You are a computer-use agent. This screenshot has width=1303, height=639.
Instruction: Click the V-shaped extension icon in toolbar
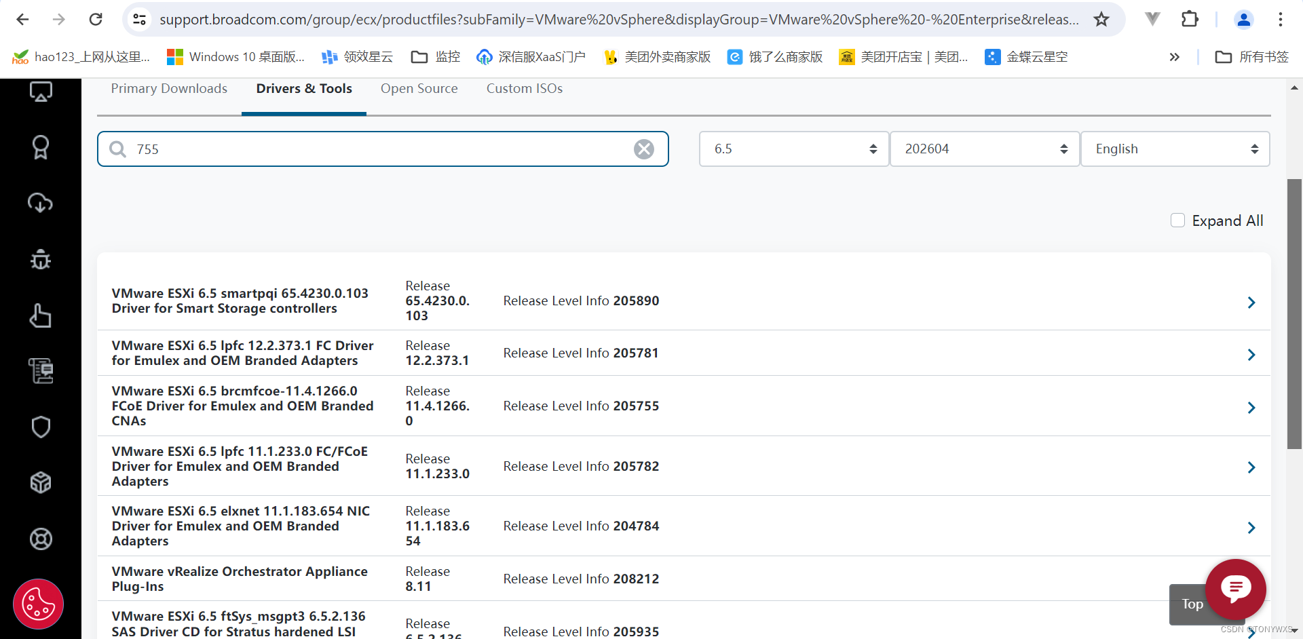pyautogui.click(x=1152, y=19)
